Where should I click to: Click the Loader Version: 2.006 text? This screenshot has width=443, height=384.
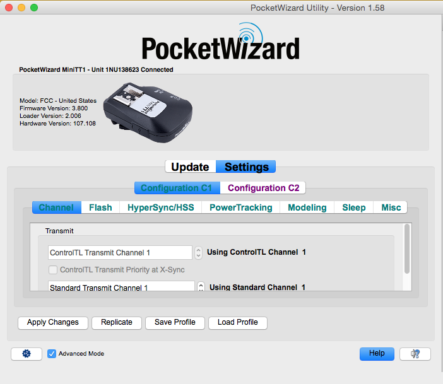(50, 116)
